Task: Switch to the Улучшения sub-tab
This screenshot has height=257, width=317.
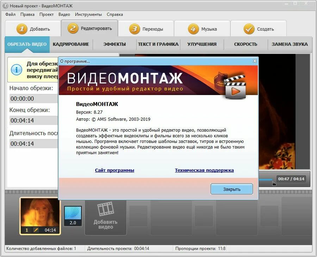Action: (202, 44)
